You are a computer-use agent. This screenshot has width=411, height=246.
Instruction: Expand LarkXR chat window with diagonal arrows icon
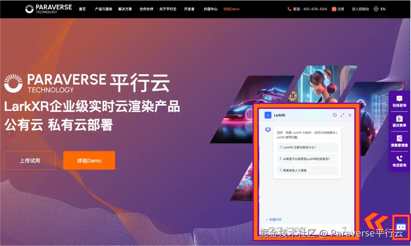[x=342, y=115]
